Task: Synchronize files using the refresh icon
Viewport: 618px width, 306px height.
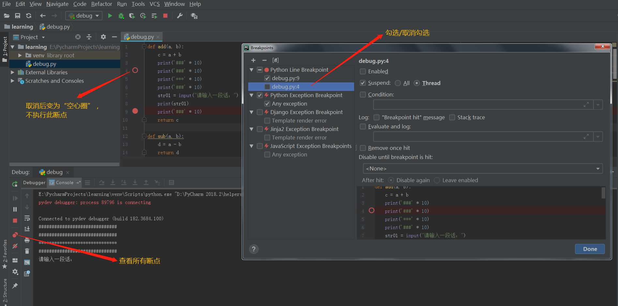Action: (x=29, y=16)
